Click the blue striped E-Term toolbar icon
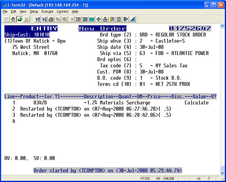This screenshot has width=226, height=182. [x=133, y=19]
